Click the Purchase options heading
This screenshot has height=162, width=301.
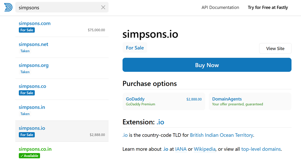click(x=150, y=84)
